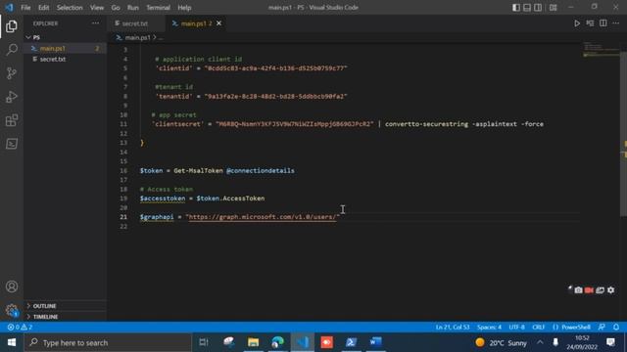Open the PowerShell extension panel icon
This screenshot has height=352, width=627.
click(x=12, y=144)
